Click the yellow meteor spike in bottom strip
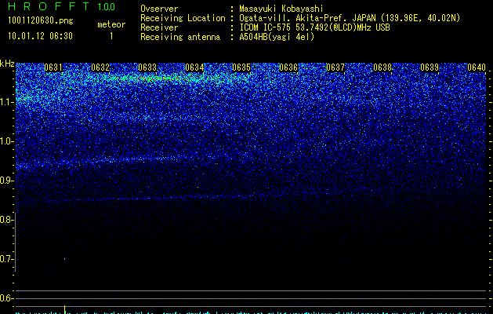This screenshot has height=314, width=493. point(65,309)
